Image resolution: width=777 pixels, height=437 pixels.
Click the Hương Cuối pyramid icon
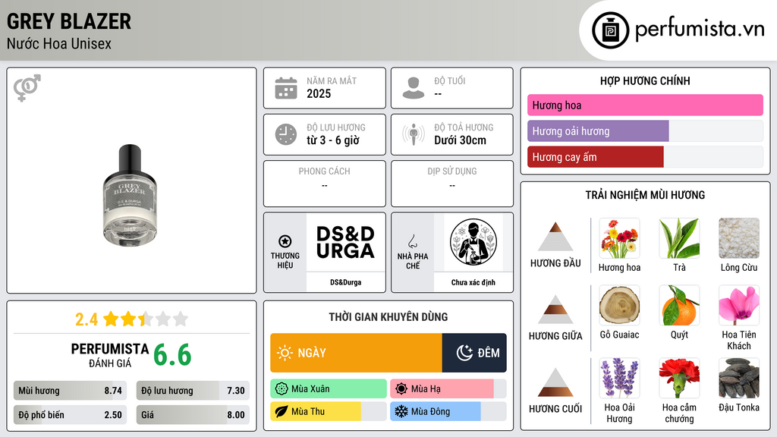555,382
